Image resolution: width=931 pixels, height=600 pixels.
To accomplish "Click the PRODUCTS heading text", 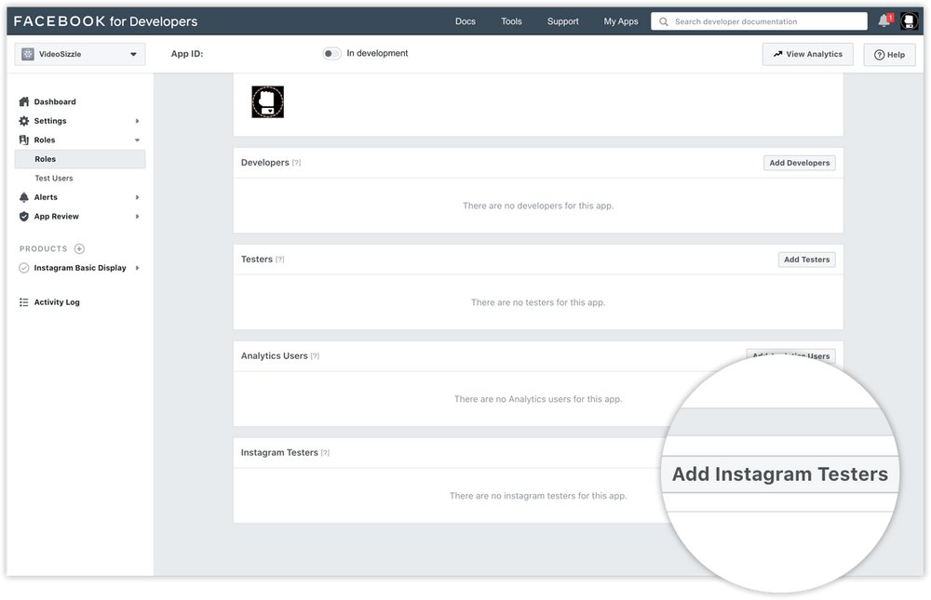I will (x=44, y=248).
